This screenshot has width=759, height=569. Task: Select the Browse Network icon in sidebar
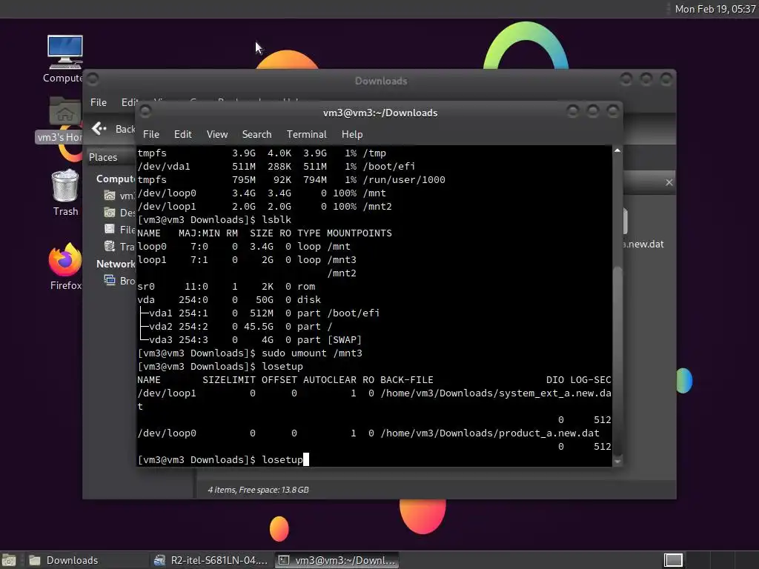(110, 280)
